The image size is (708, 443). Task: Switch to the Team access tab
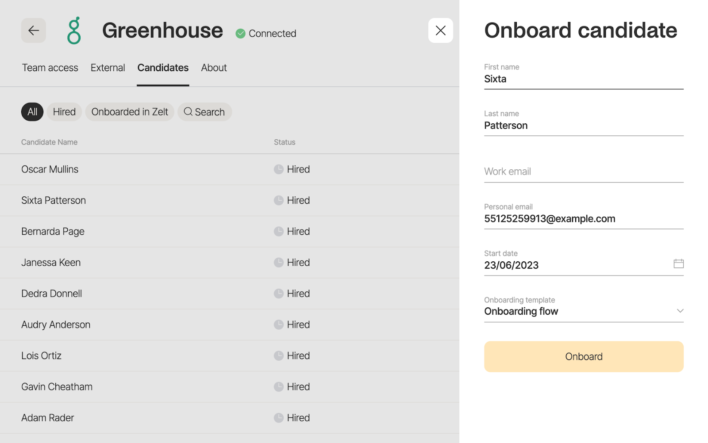[50, 68]
